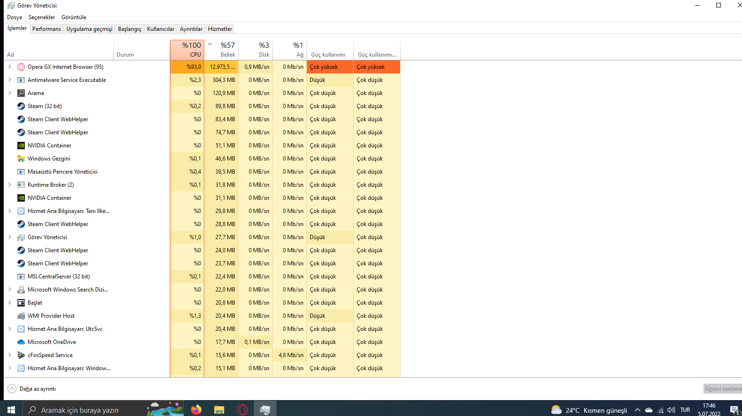Click the Windows Gezgini folder icon
This screenshot has width=742, height=416.
(21, 159)
